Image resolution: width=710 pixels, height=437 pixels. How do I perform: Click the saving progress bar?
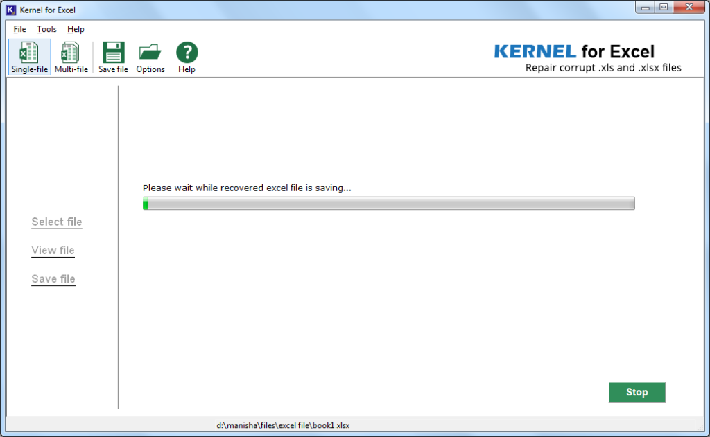coord(388,203)
